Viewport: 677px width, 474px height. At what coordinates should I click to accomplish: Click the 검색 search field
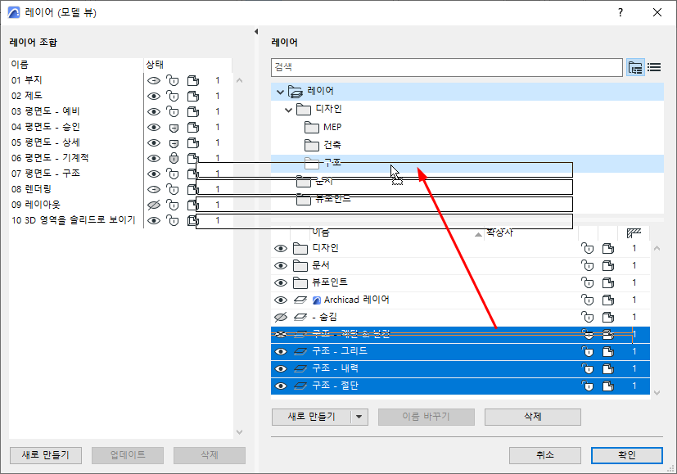[x=447, y=67]
